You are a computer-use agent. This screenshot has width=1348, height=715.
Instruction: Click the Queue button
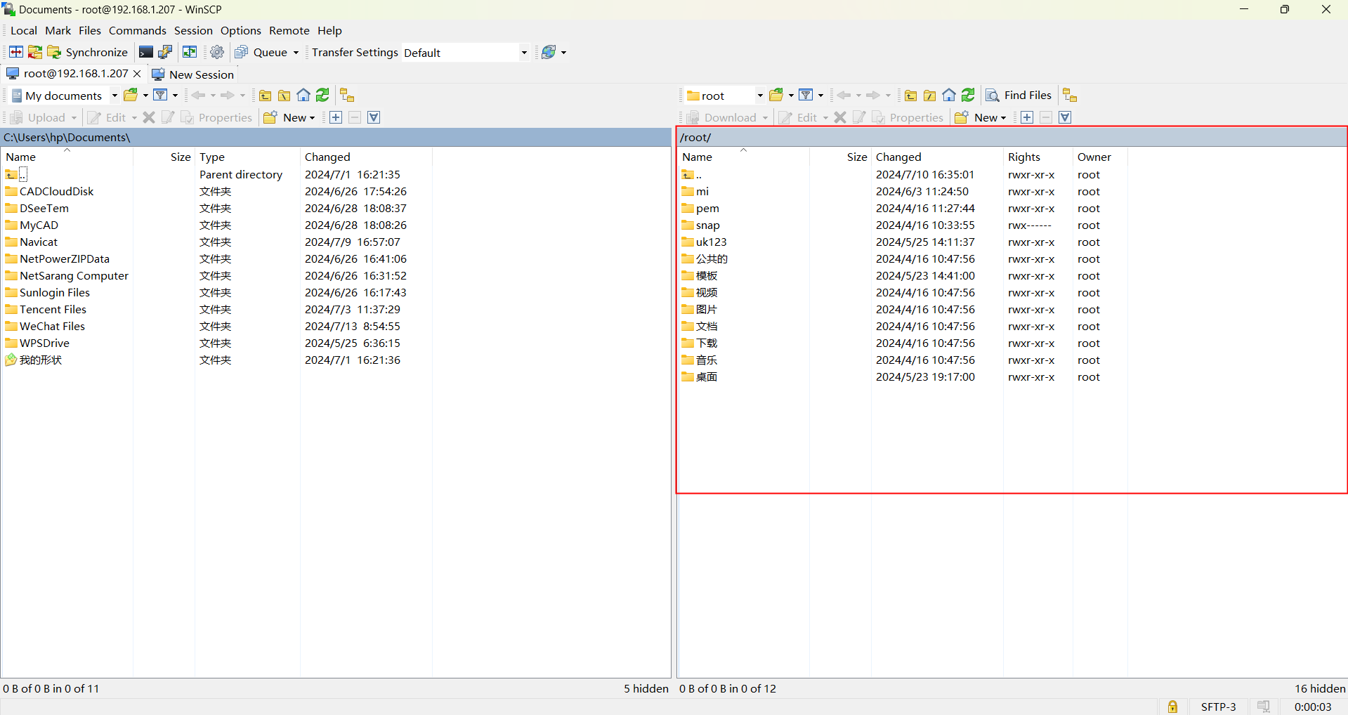click(261, 52)
